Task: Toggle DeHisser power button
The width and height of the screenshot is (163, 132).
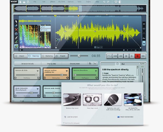Action: pos(45,96)
